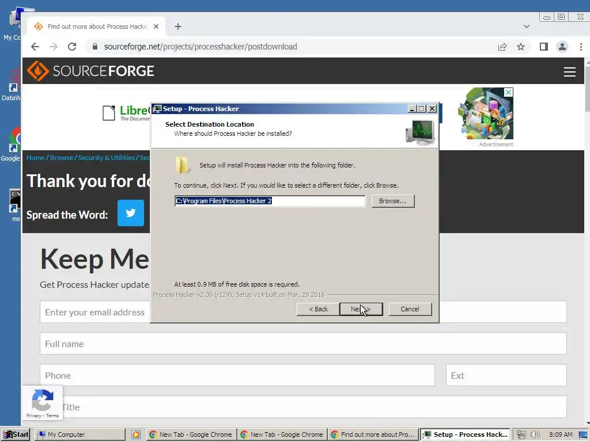The height and width of the screenshot is (442, 590).
Task: Click the Job Title input field
Action: pyautogui.click(x=303, y=406)
